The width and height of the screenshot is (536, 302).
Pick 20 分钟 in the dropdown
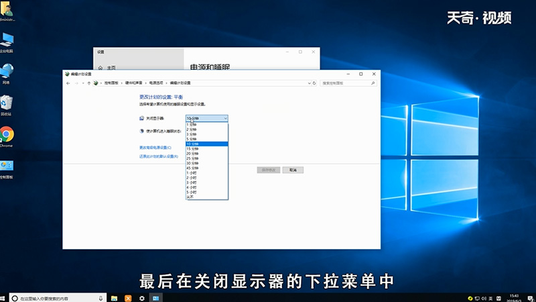click(x=207, y=154)
